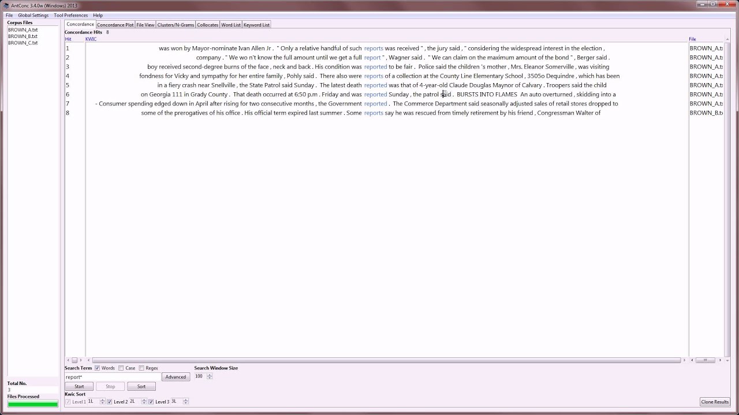Click the search term field containing report*
The width and height of the screenshot is (739, 415).
click(x=113, y=377)
